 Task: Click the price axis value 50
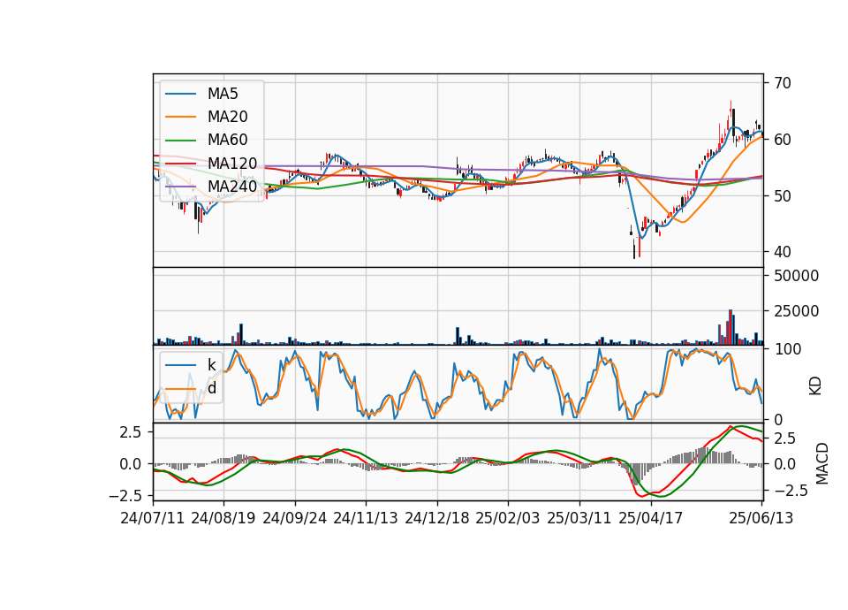[x=783, y=196]
